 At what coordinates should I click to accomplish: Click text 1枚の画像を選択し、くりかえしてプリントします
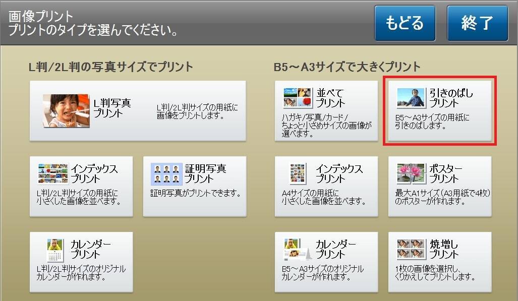point(435,273)
